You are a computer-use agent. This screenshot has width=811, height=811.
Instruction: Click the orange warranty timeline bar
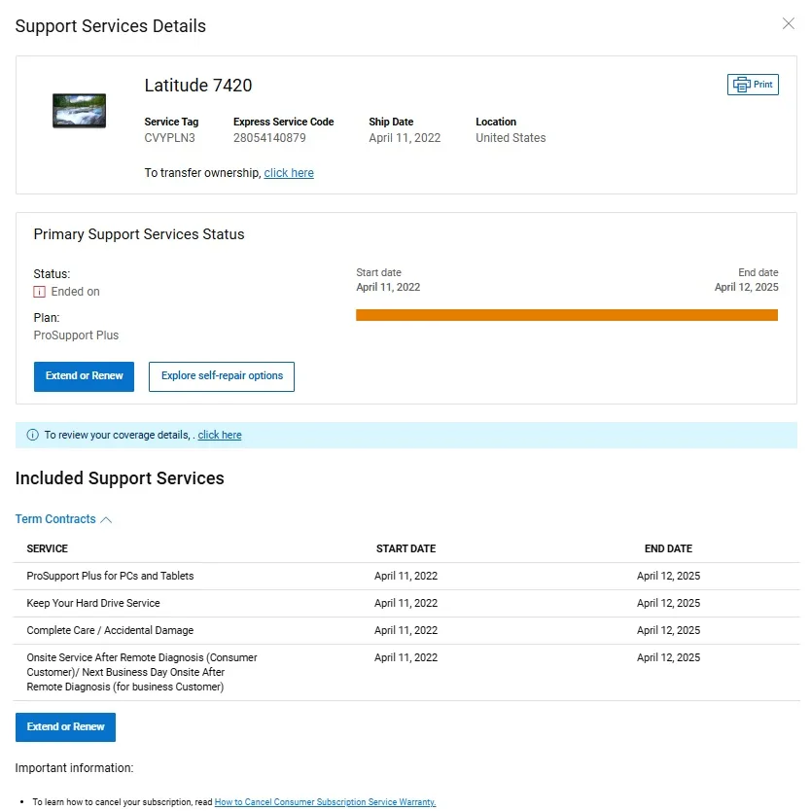pos(567,315)
